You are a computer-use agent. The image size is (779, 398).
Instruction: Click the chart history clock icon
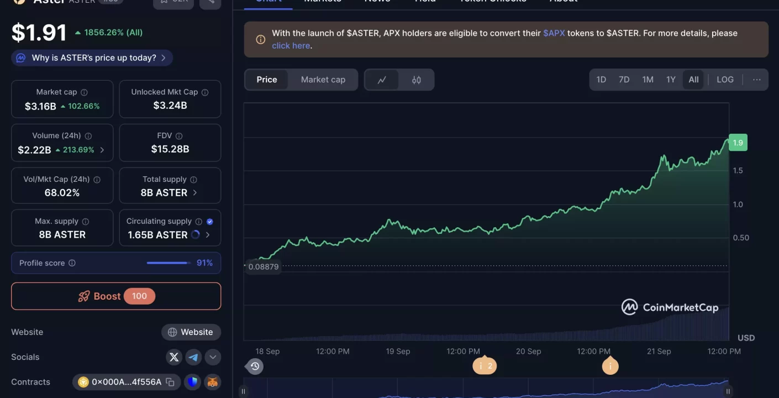pyautogui.click(x=254, y=366)
